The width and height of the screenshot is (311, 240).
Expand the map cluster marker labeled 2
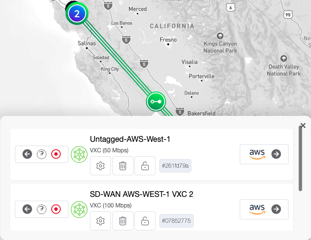[x=77, y=13]
